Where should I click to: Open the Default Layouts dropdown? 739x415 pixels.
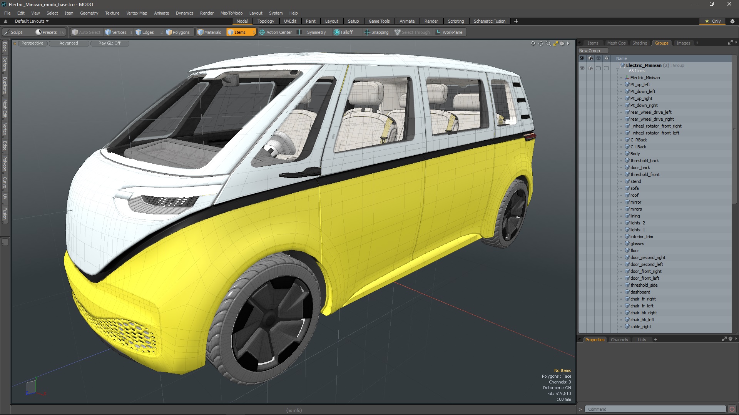32,21
